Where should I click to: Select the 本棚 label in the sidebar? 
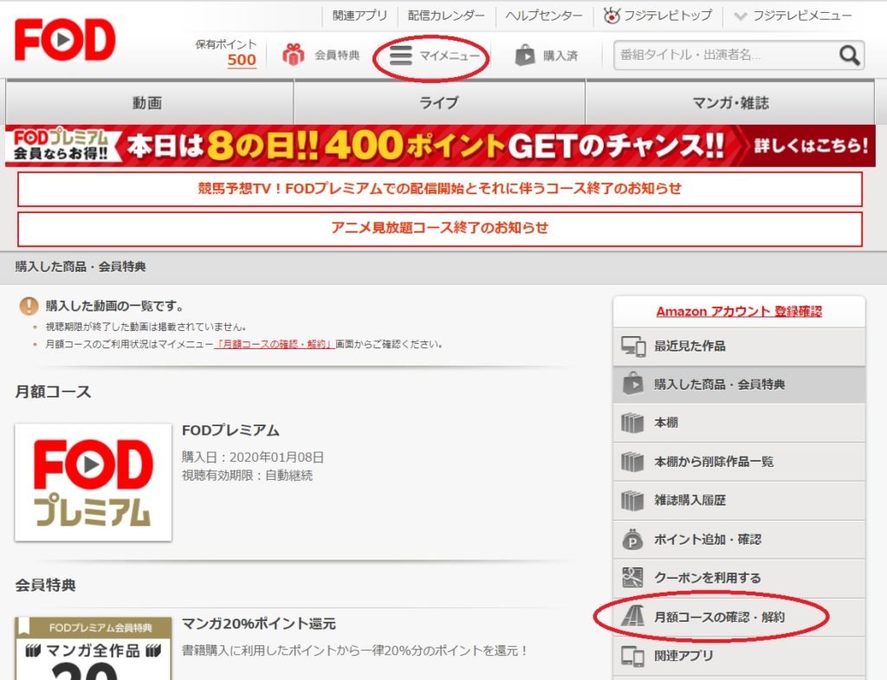click(x=666, y=423)
